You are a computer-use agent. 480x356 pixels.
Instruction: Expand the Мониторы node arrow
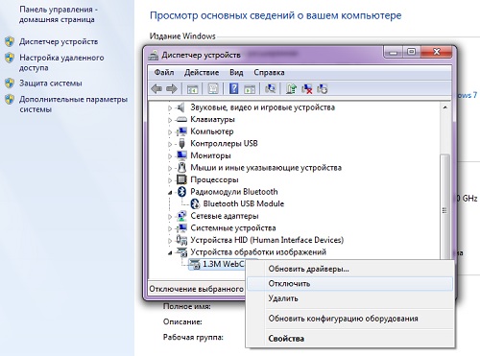[170, 156]
